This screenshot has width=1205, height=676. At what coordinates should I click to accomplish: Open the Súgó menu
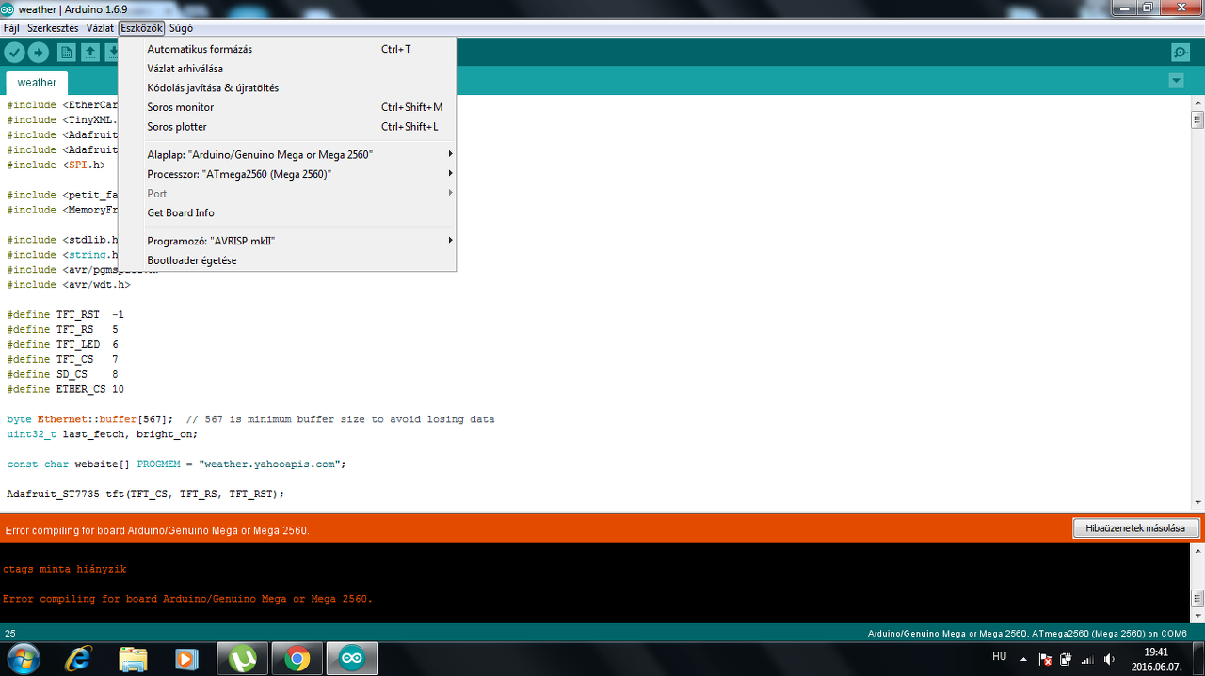click(181, 28)
